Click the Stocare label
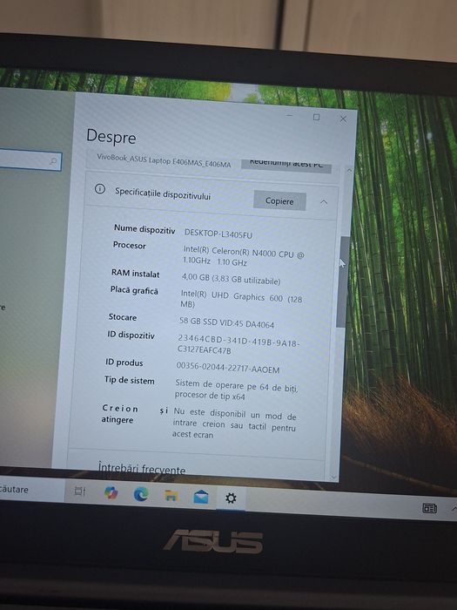Screen dimensions: 457x610 123,317
